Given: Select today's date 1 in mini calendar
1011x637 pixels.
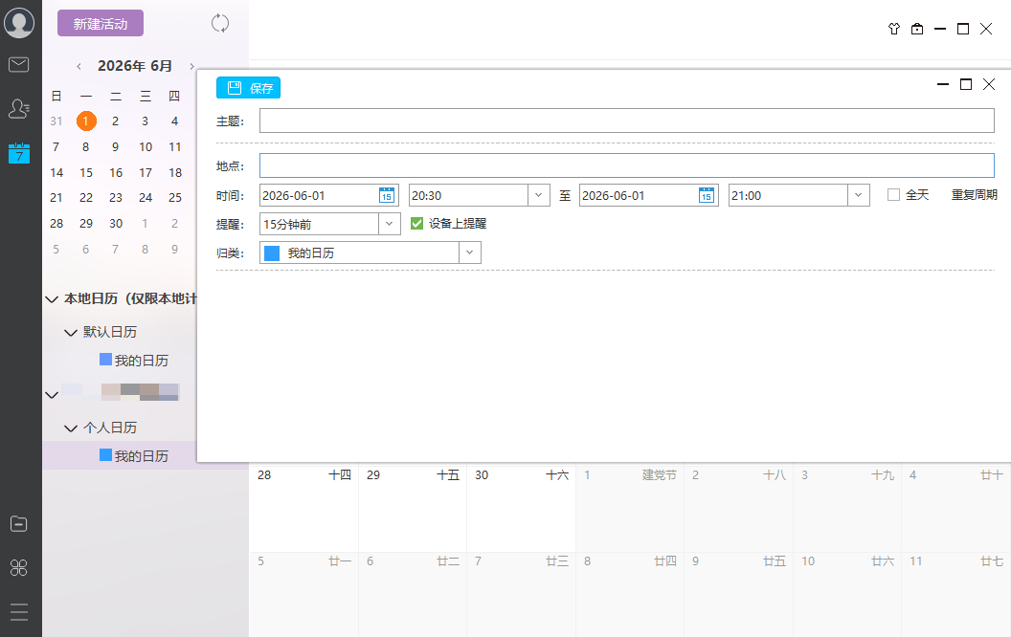Looking at the screenshot, I should (x=86, y=121).
